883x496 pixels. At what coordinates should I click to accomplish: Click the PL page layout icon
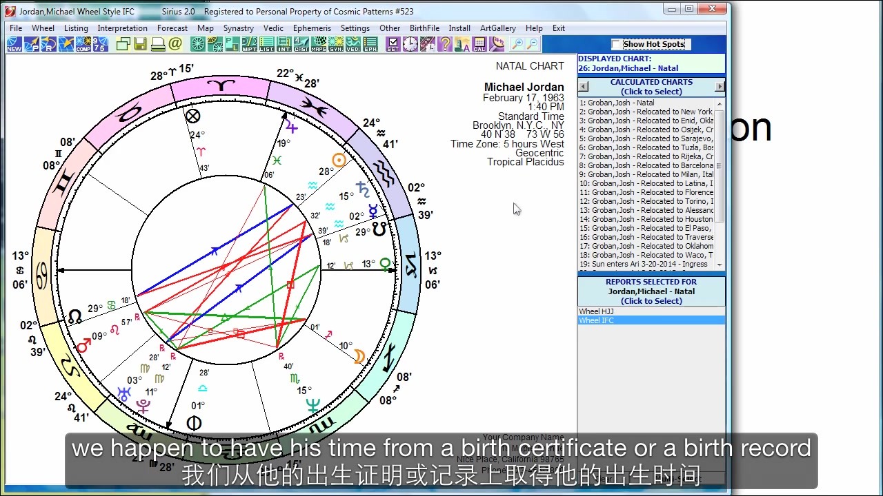point(232,44)
